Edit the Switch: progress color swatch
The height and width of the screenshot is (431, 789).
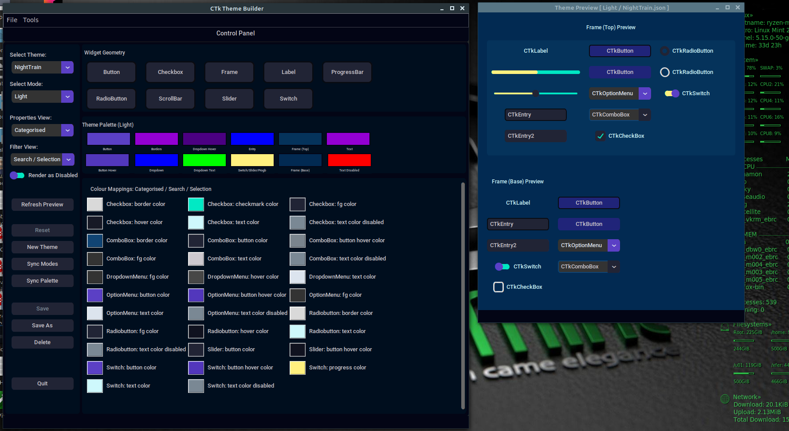pyautogui.click(x=297, y=367)
